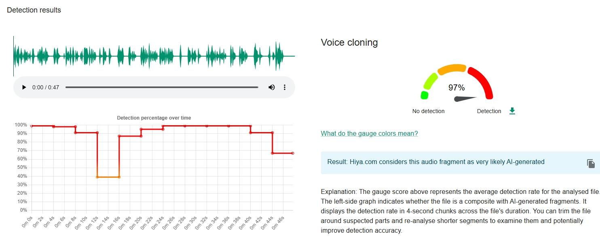600x242 pixels.
Task: Click the small green gauge segment
Action: pos(424,95)
